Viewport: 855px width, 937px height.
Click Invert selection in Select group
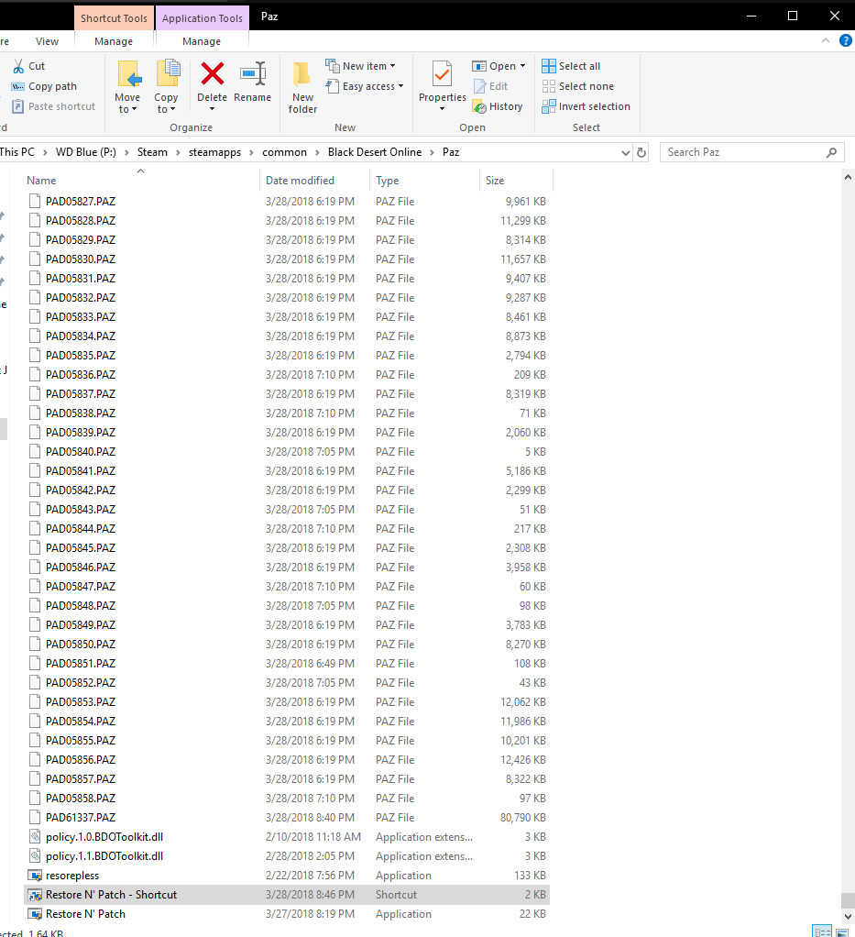[x=586, y=106]
